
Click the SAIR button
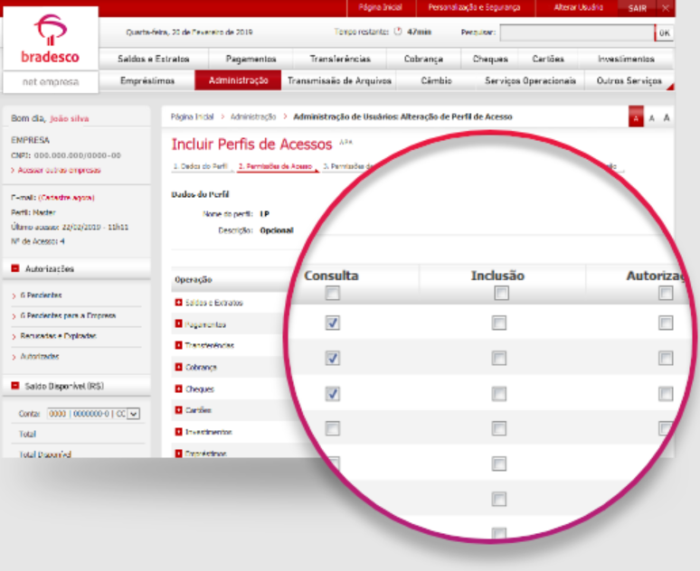click(637, 8)
